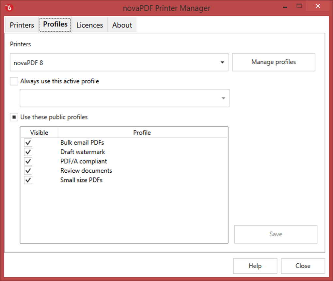The image size is (333, 281).
Task: Select the Draft watermark profile name
Action: pos(83,152)
